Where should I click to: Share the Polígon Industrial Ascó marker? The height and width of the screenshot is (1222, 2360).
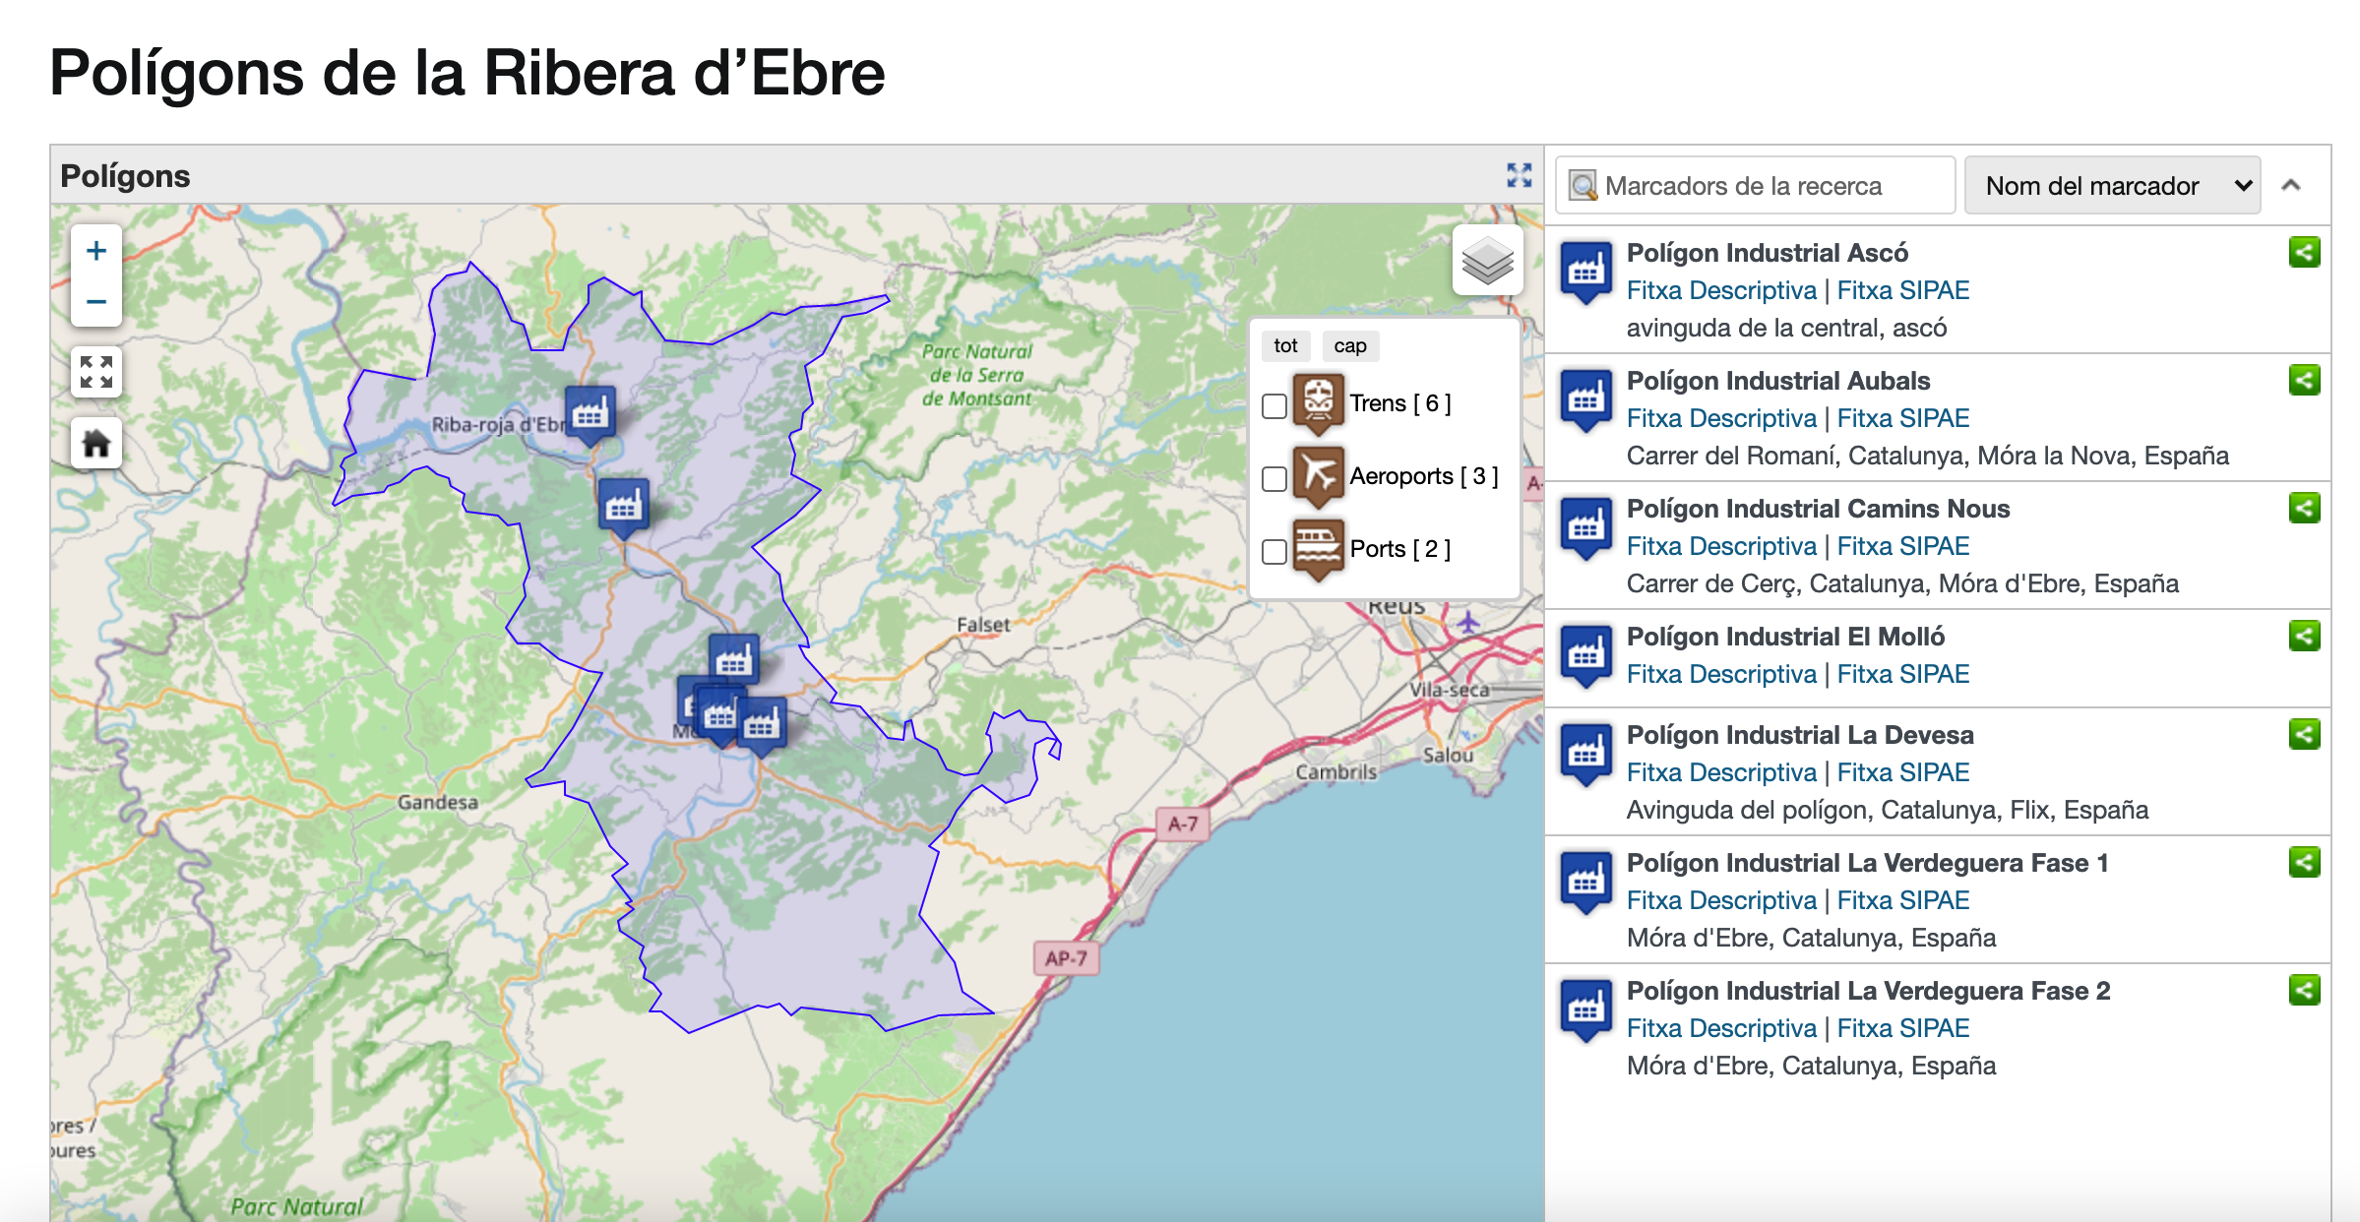tap(2304, 253)
